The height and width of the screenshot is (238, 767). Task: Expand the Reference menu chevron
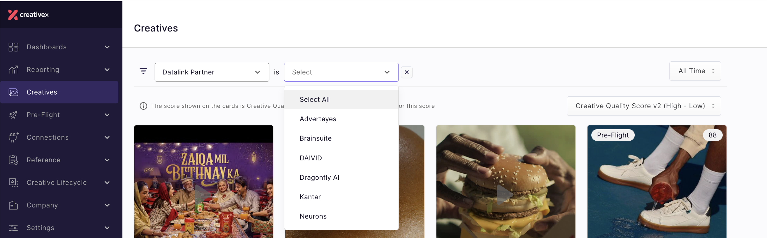point(107,160)
